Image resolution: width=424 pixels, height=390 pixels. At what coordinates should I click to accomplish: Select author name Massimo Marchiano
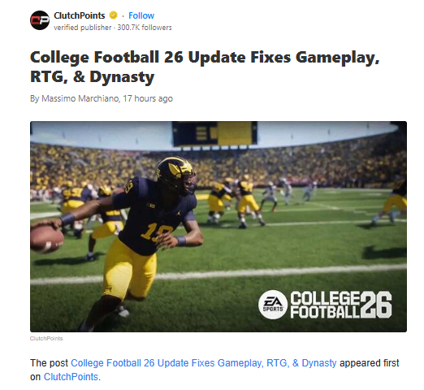[x=80, y=98]
